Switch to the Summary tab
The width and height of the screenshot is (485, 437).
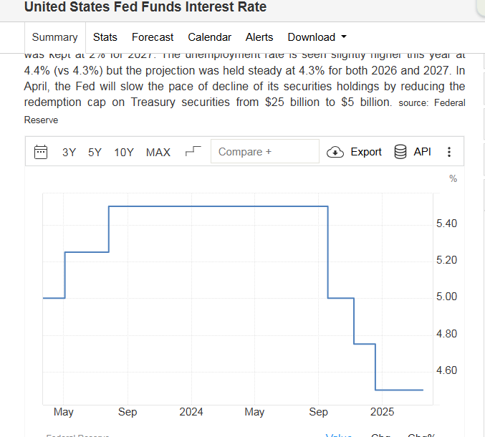54,37
